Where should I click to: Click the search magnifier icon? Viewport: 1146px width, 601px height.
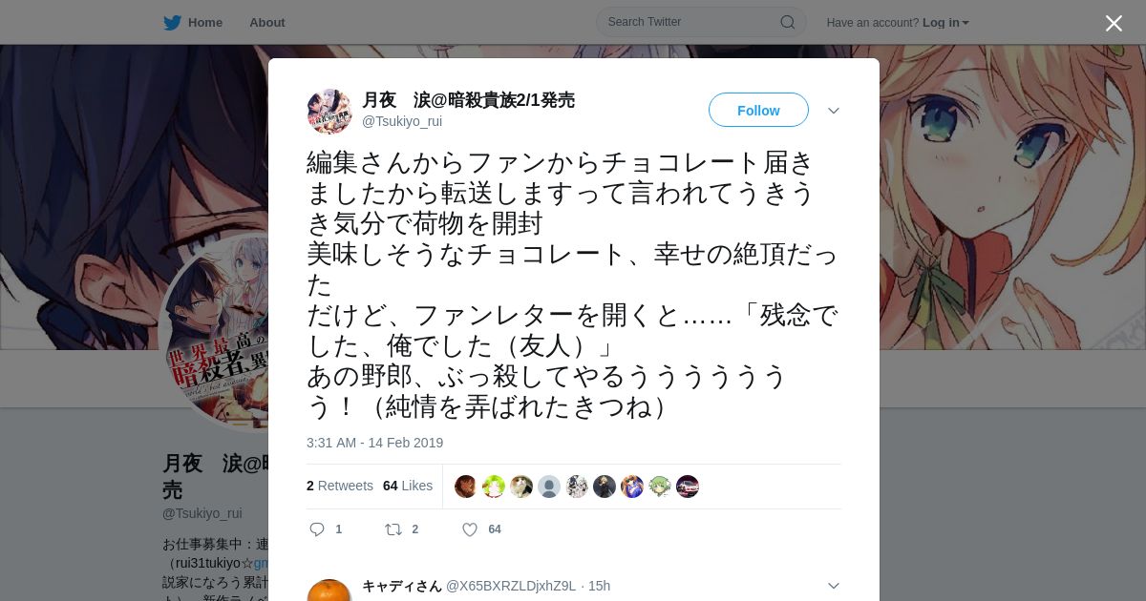787,22
